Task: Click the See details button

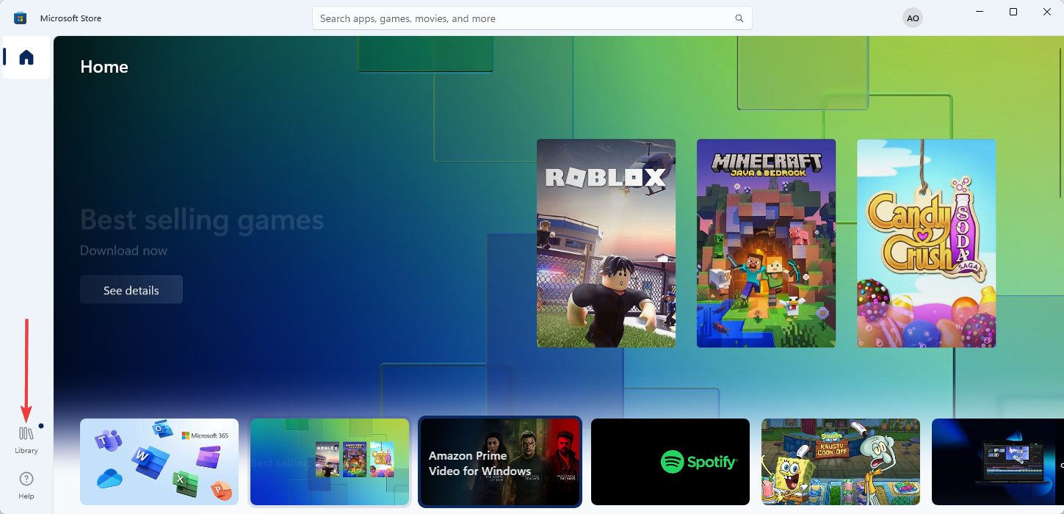Action: [131, 290]
